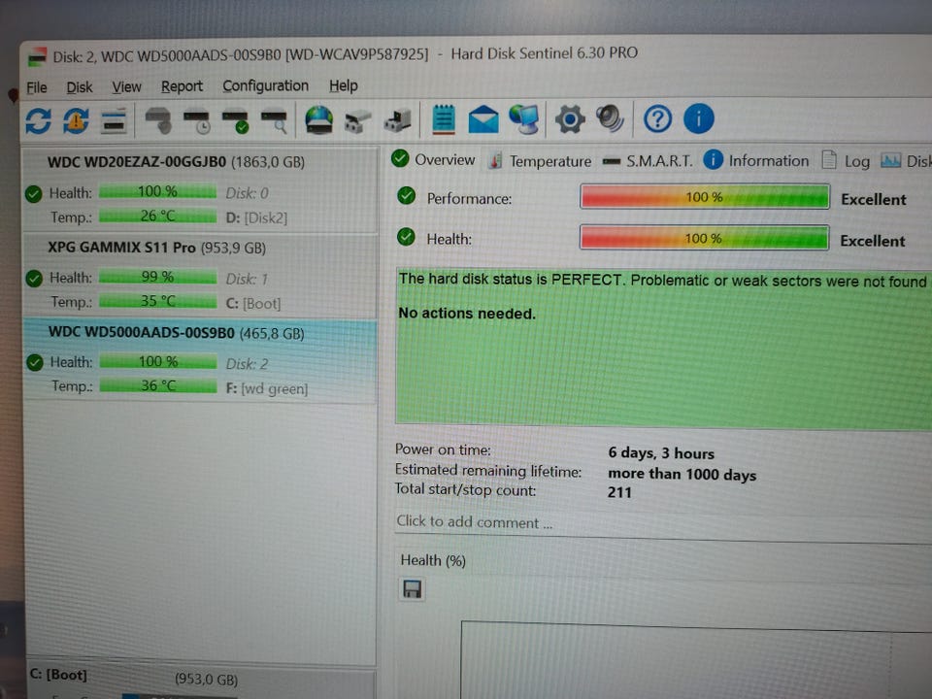The image size is (932, 699).
Task: Click the question mark help icon
Action: pyautogui.click(x=657, y=119)
